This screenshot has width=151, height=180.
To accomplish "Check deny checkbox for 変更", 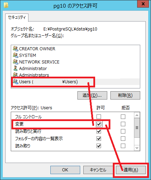I will (x=123, y=124).
